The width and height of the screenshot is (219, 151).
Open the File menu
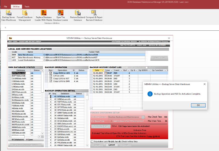pos(5,6)
